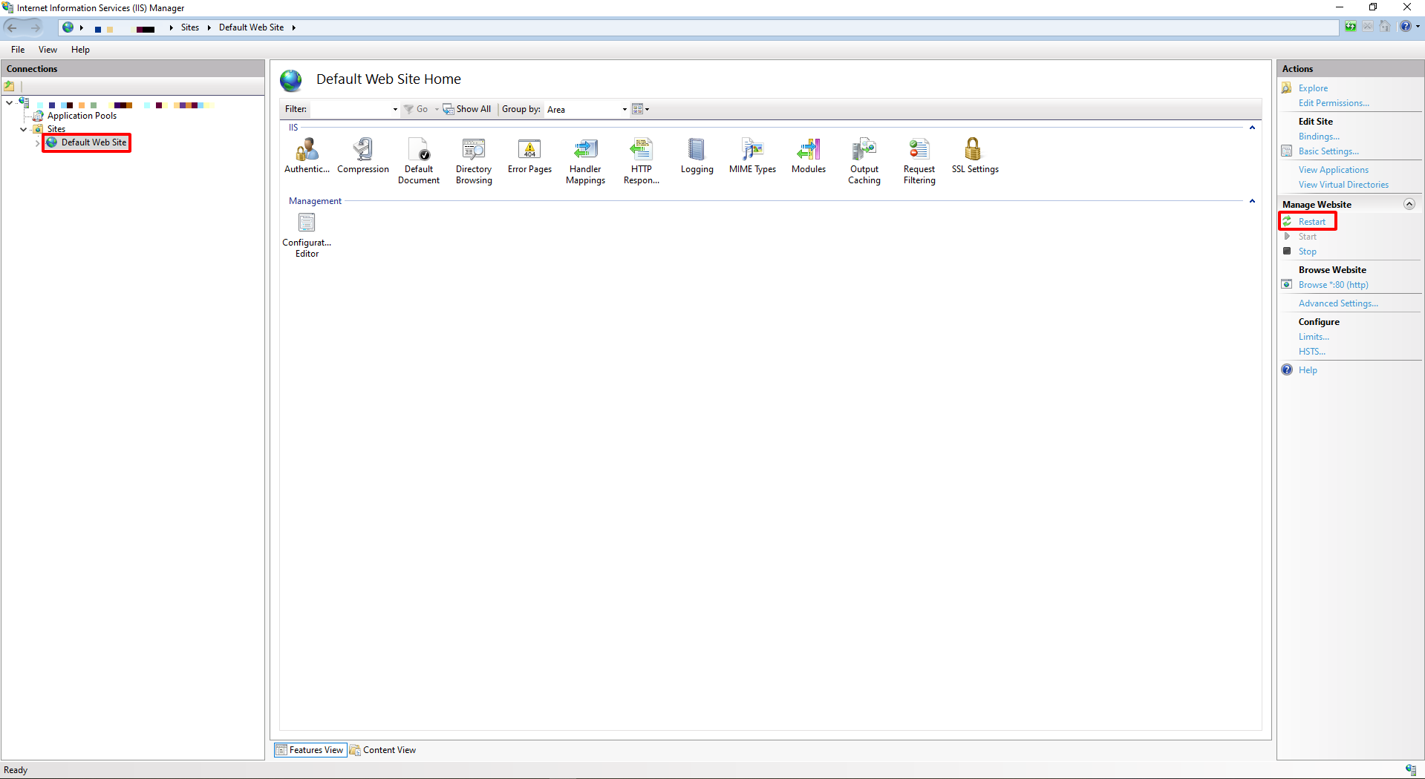Viewport: 1425px width, 779px height.
Task: Click Edit Permissions... link
Action: pos(1334,103)
